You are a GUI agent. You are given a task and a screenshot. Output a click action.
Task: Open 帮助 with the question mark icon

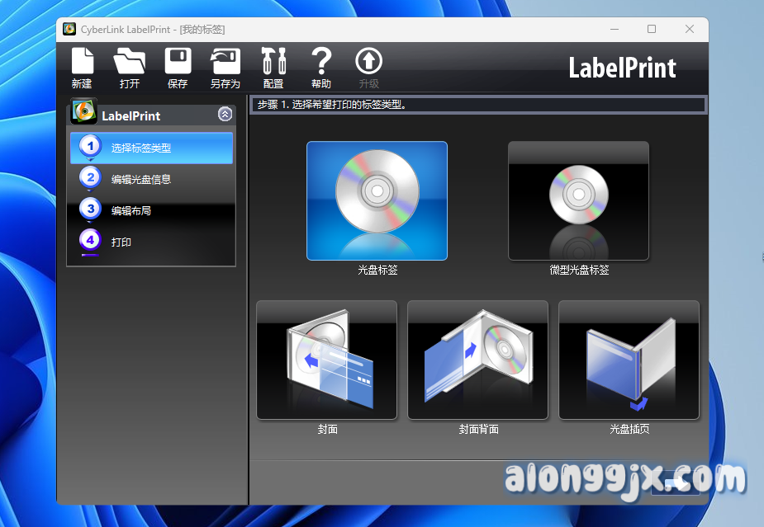[x=321, y=63]
